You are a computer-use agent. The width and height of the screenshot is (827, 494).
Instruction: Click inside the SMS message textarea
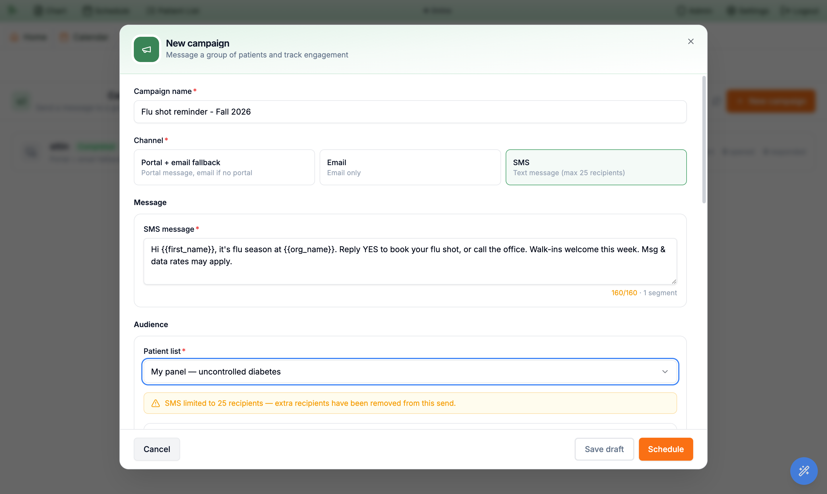[x=410, y=261]
